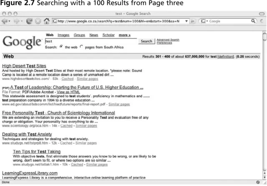Image resolution: width=267 pixels, height=186 pixels.
Task: Open the Forward button history dropdown arrow
Action: pos(22,21)
